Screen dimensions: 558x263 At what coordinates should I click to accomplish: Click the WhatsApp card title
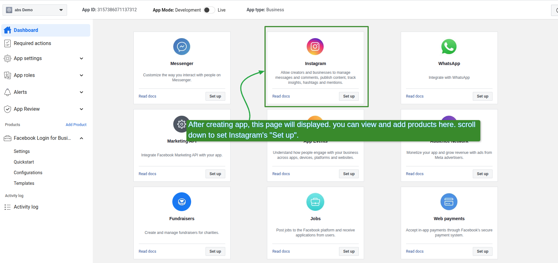point(449,63)
